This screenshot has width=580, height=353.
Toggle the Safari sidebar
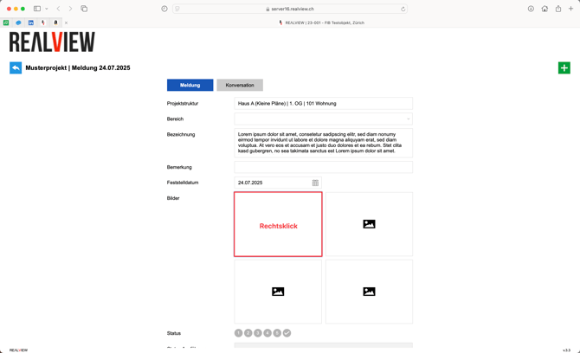(x=37, y=9)
